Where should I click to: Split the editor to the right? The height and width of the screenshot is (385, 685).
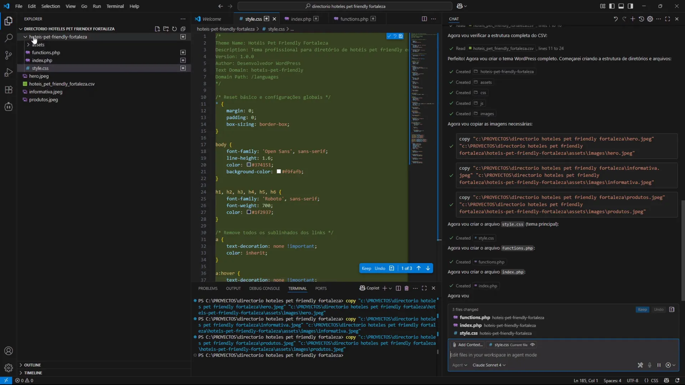click(424, 19)
